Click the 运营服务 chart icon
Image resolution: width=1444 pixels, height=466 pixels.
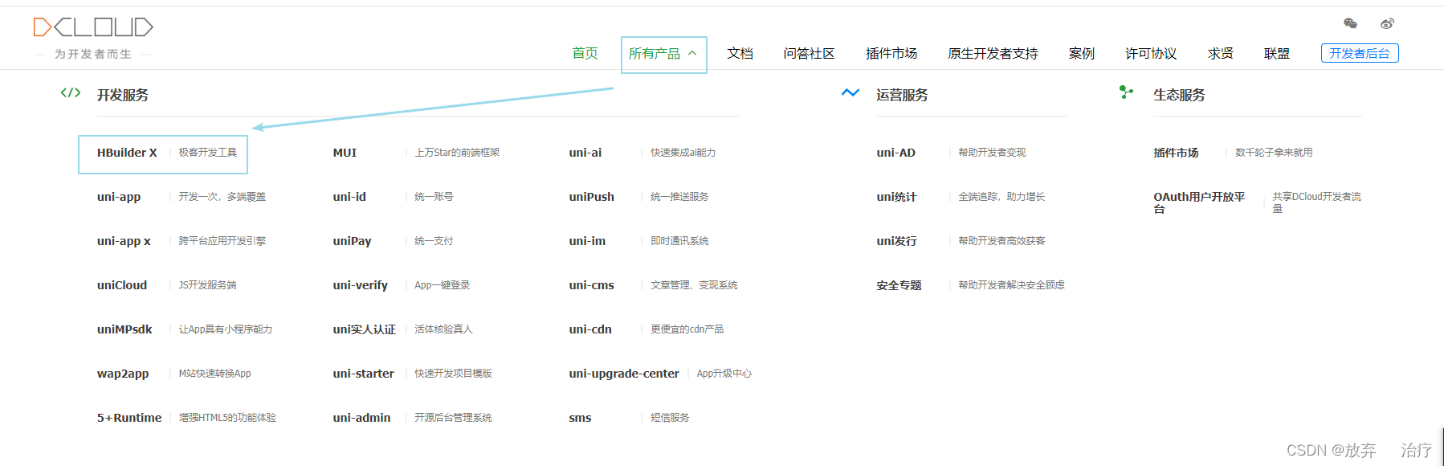click(x=850, y=92)
